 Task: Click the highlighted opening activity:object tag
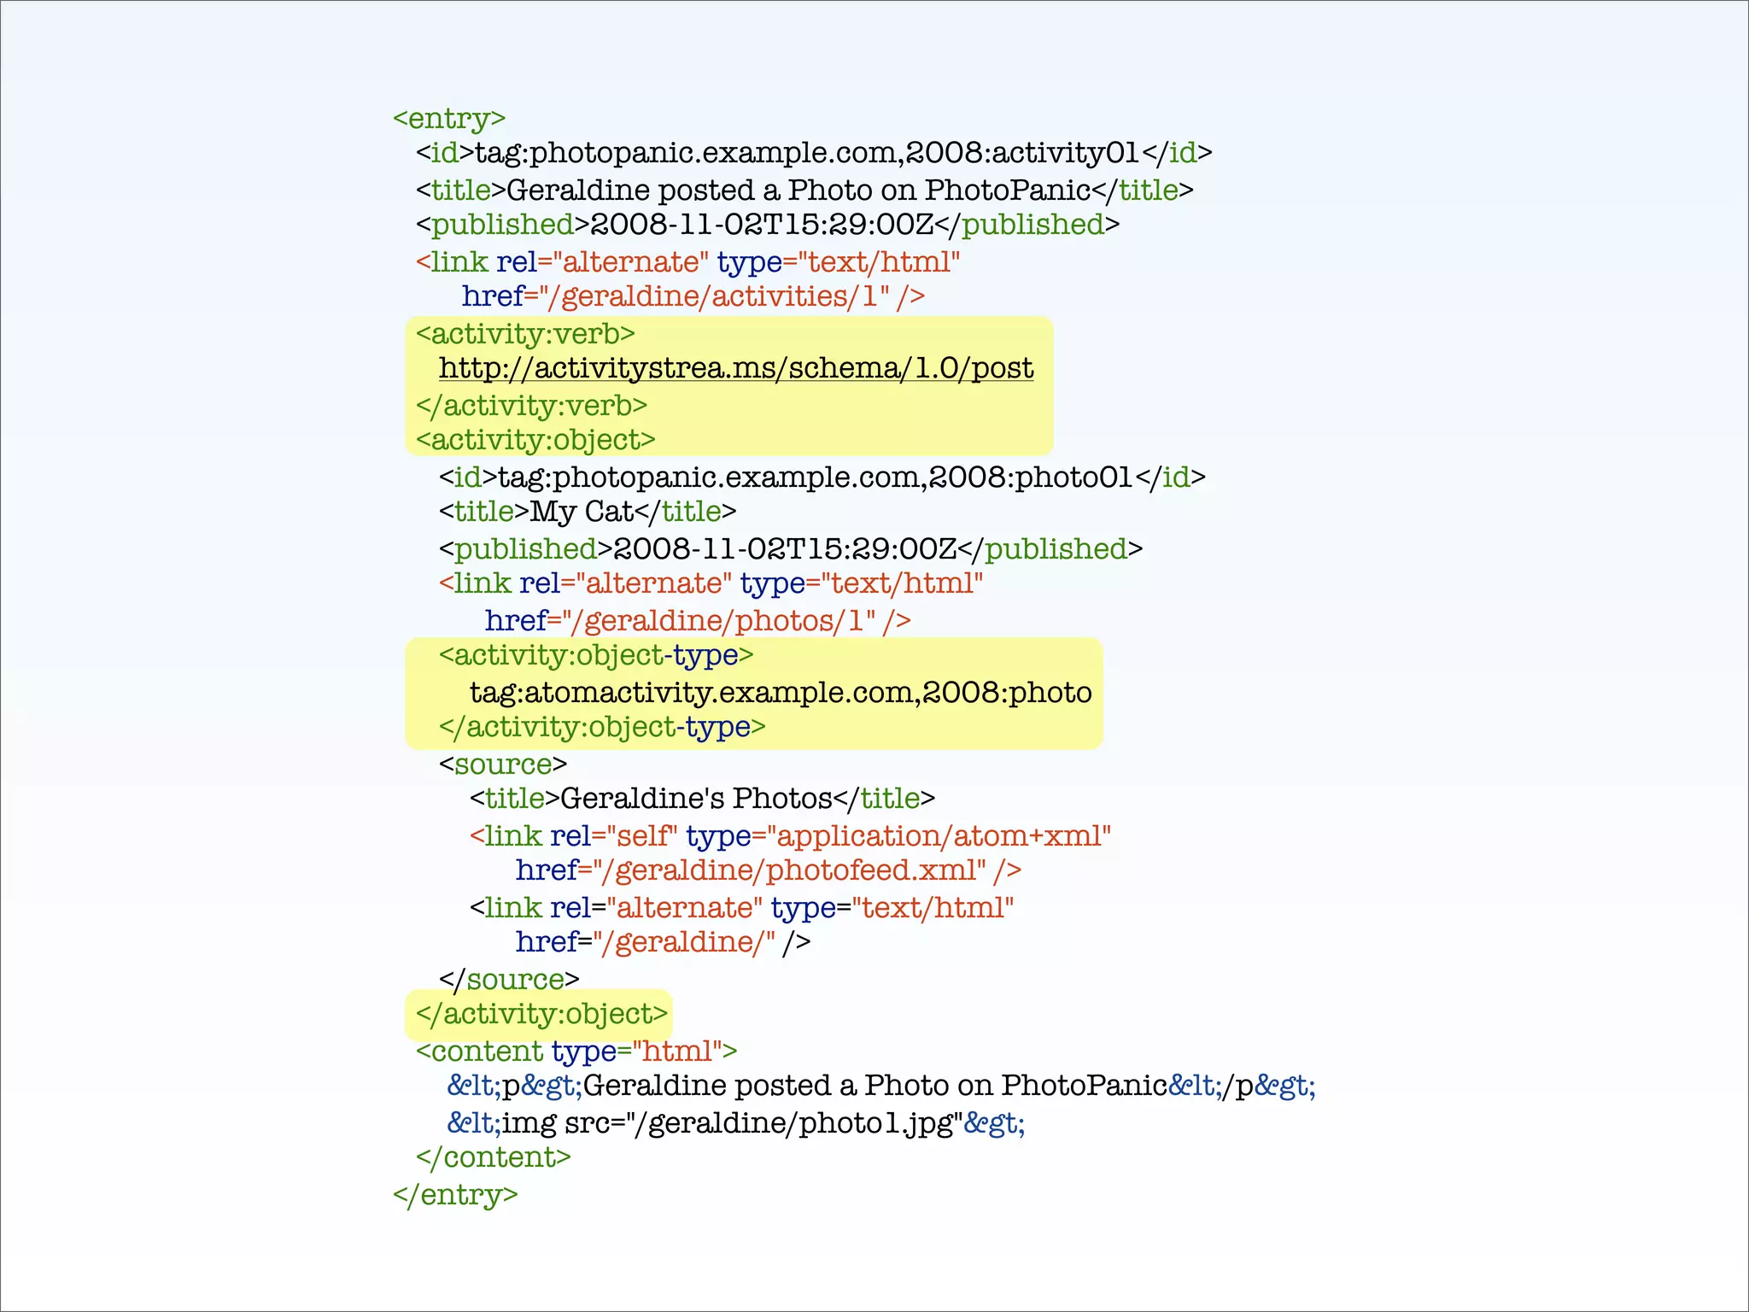click(x=535, y=440)
